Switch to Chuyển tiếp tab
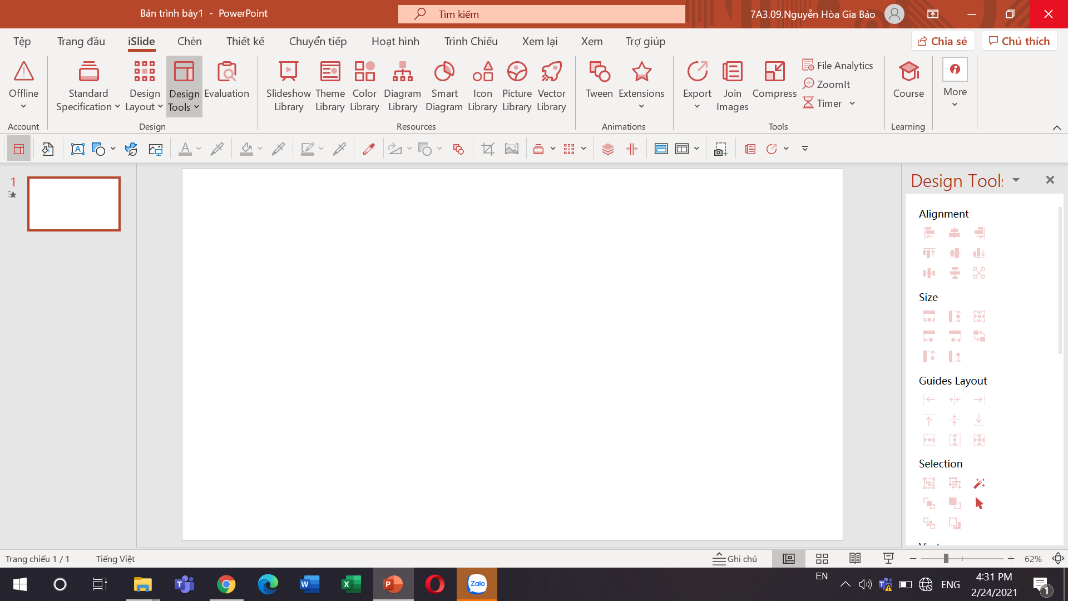Image resolution: width=1068 pixels, height=601 pixels. click(x=318, y=41)
